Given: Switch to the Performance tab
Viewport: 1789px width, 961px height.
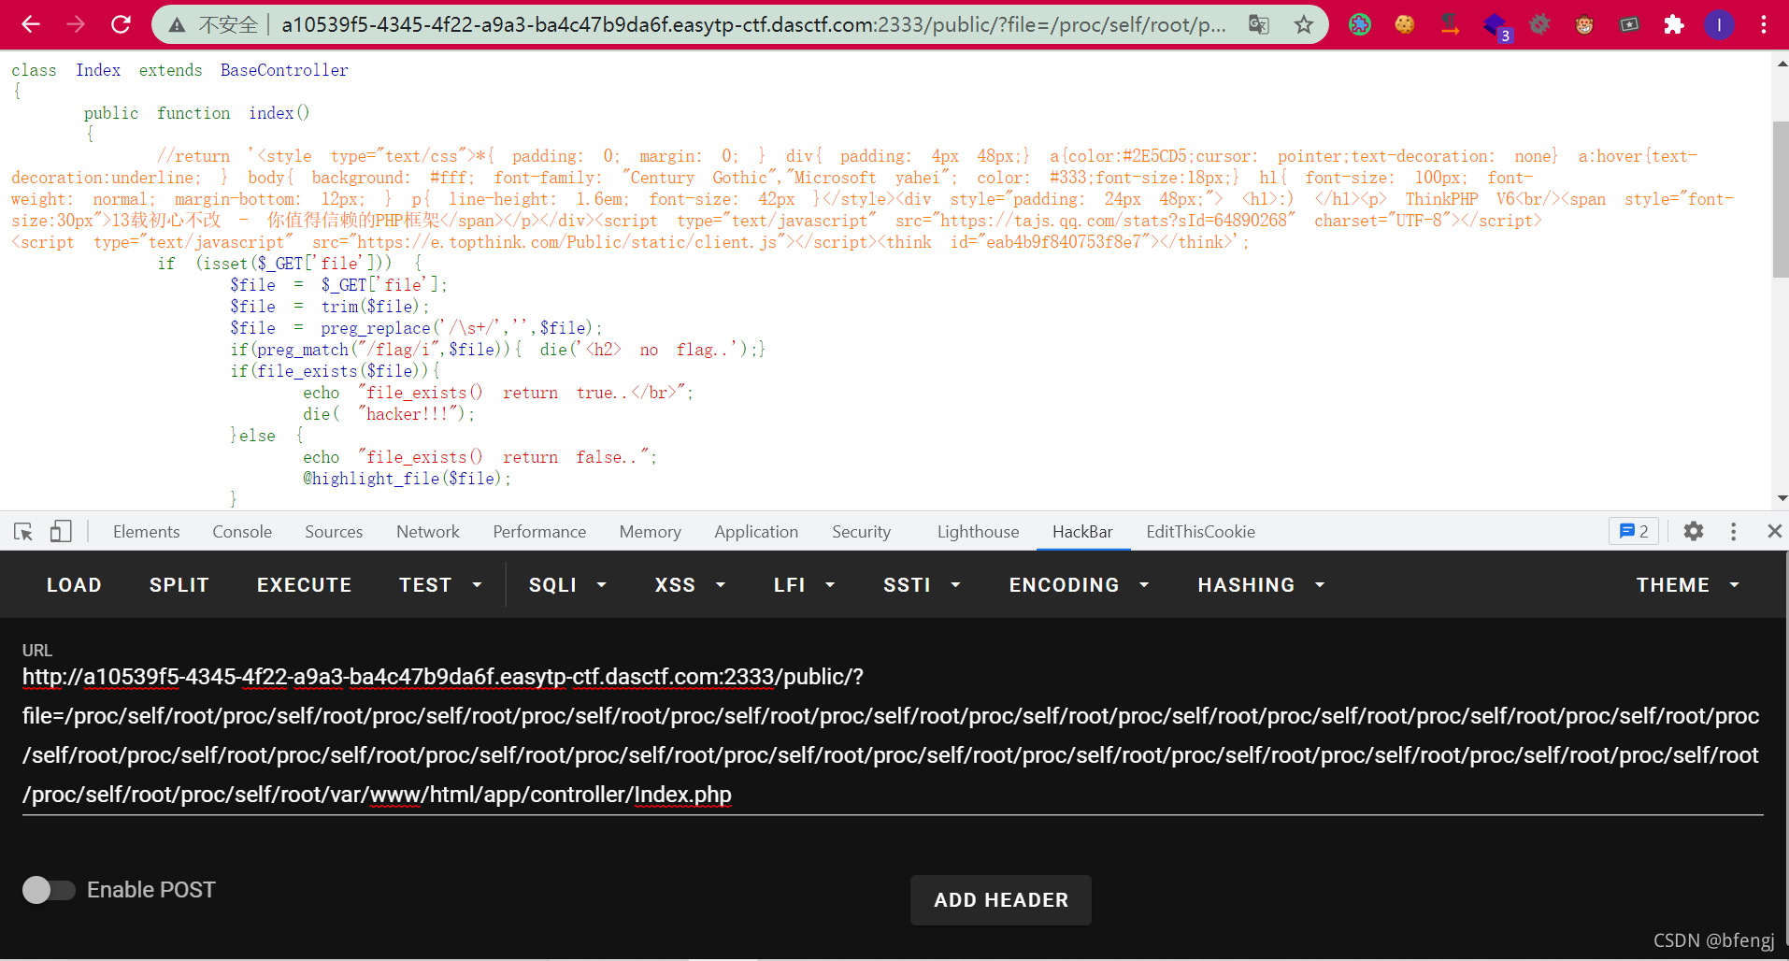Looking at the screenshot, I should 539,532.
